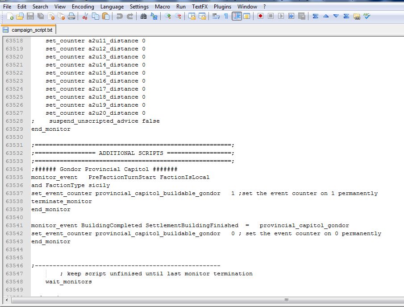Select the campaign_script.txt tab

click(x=31, y=30)
